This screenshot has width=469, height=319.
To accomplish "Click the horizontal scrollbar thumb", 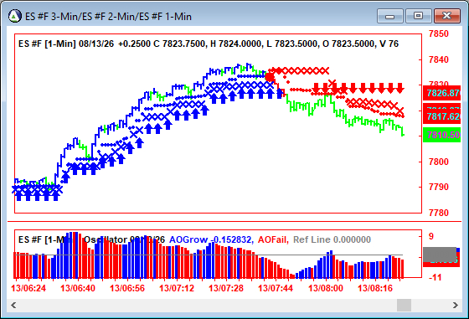I will coord(404,306).
